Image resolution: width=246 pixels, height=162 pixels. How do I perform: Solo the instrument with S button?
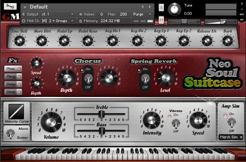coord(161,7)
